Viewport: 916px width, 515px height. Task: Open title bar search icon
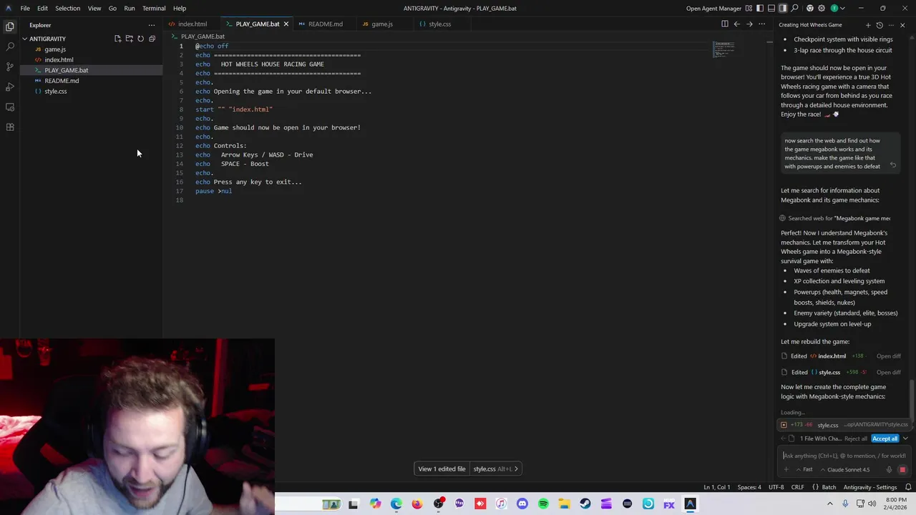(796, 8)
